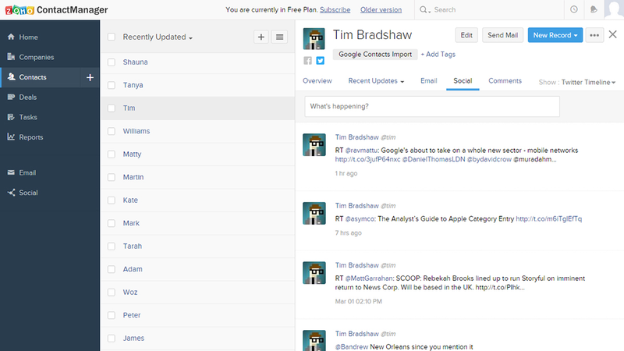Click the Zoho ContactManager logo
The image size is (624, 351).
[56, 9]
